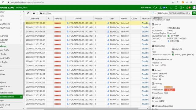Sort by the Date/Time column header
Screen dimensions: 196x110
[x=34, y=18]
